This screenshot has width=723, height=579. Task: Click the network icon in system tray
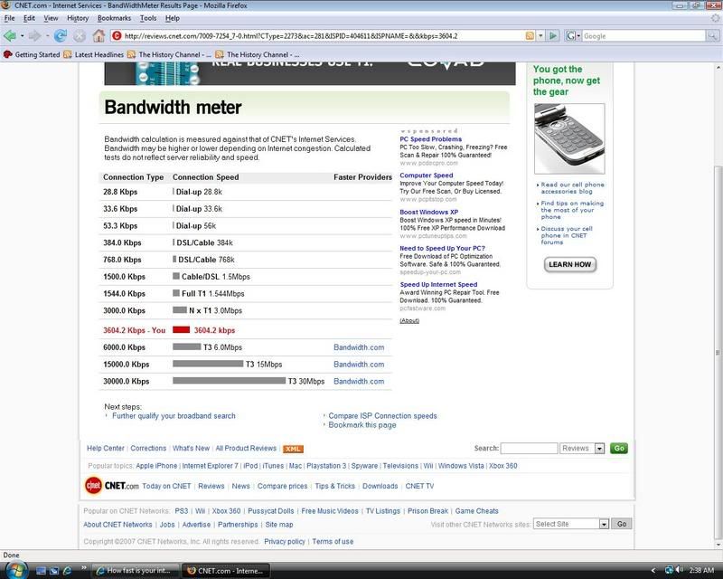[x=669, y=570]
